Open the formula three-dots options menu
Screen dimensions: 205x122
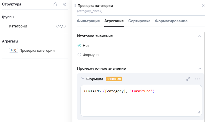tap(197, 79)
